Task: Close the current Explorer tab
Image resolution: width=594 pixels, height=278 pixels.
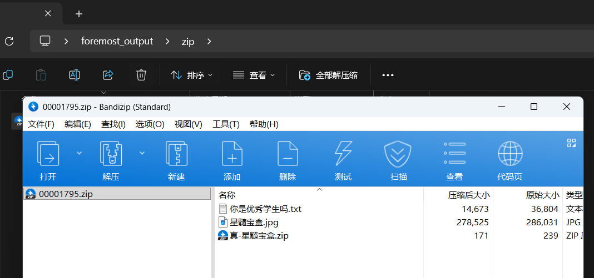Action: (x=48, y=14)
